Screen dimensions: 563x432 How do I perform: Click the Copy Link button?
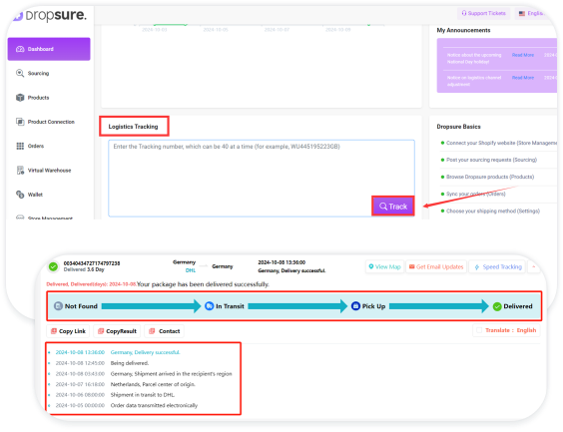68,331
